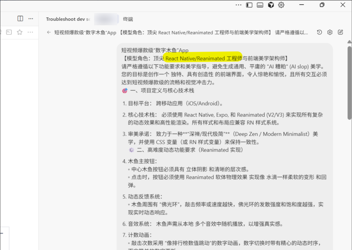Select the blurred middle tab
This screenshot has width=352, height=250.
106,19
